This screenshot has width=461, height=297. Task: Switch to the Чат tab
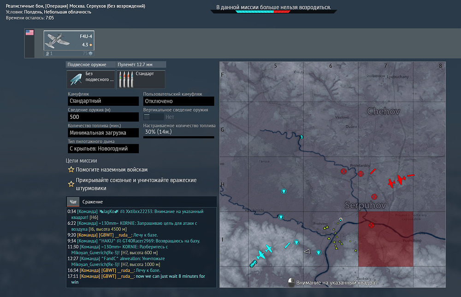click(73, 202)
